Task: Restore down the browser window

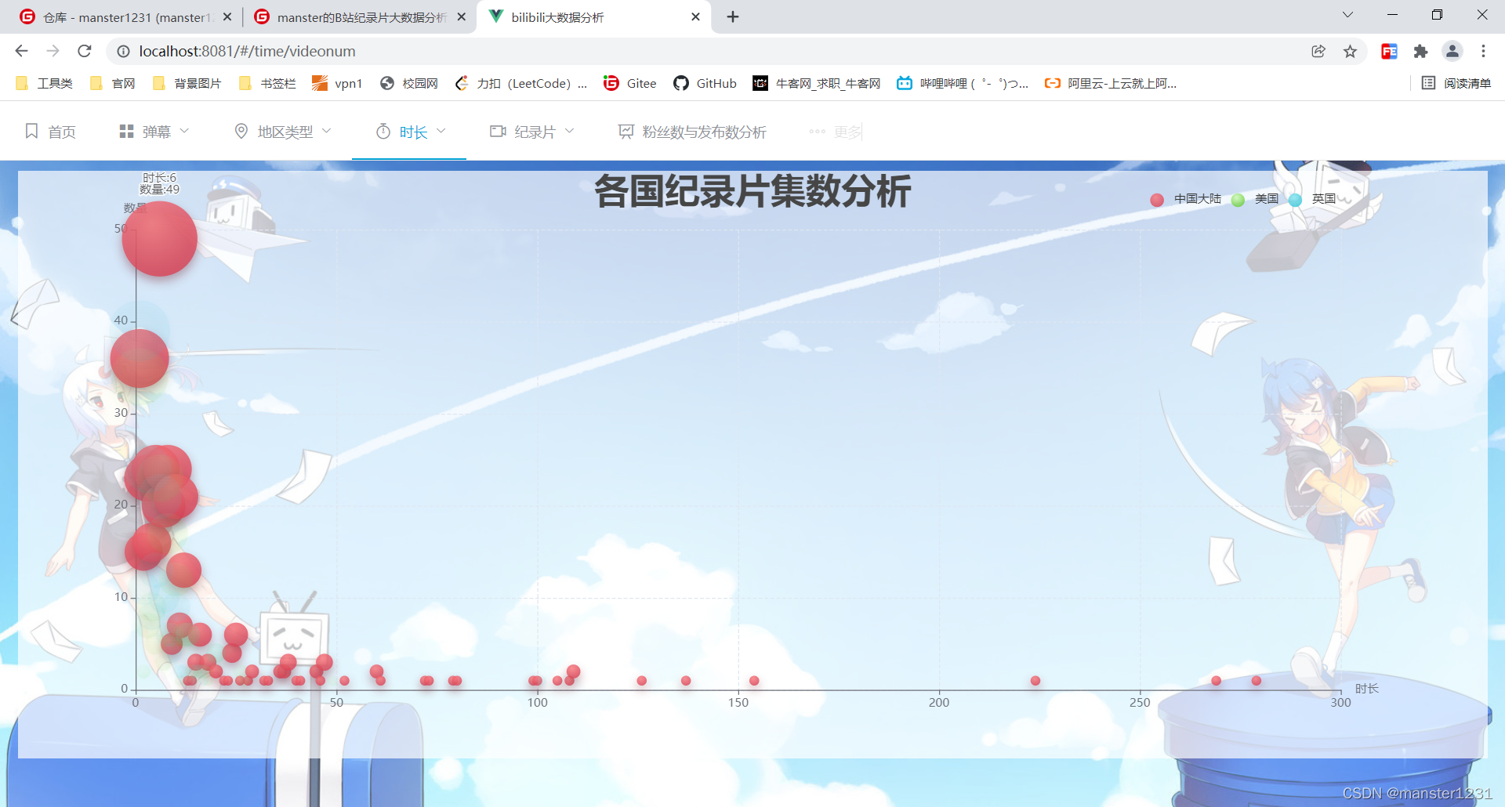Action: (x=1437, y=15)
